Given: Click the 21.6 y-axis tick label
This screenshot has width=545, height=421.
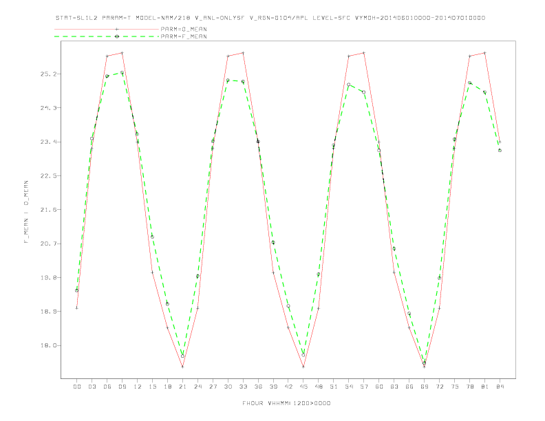Looking at the screenshot, I should pos(48,210).
